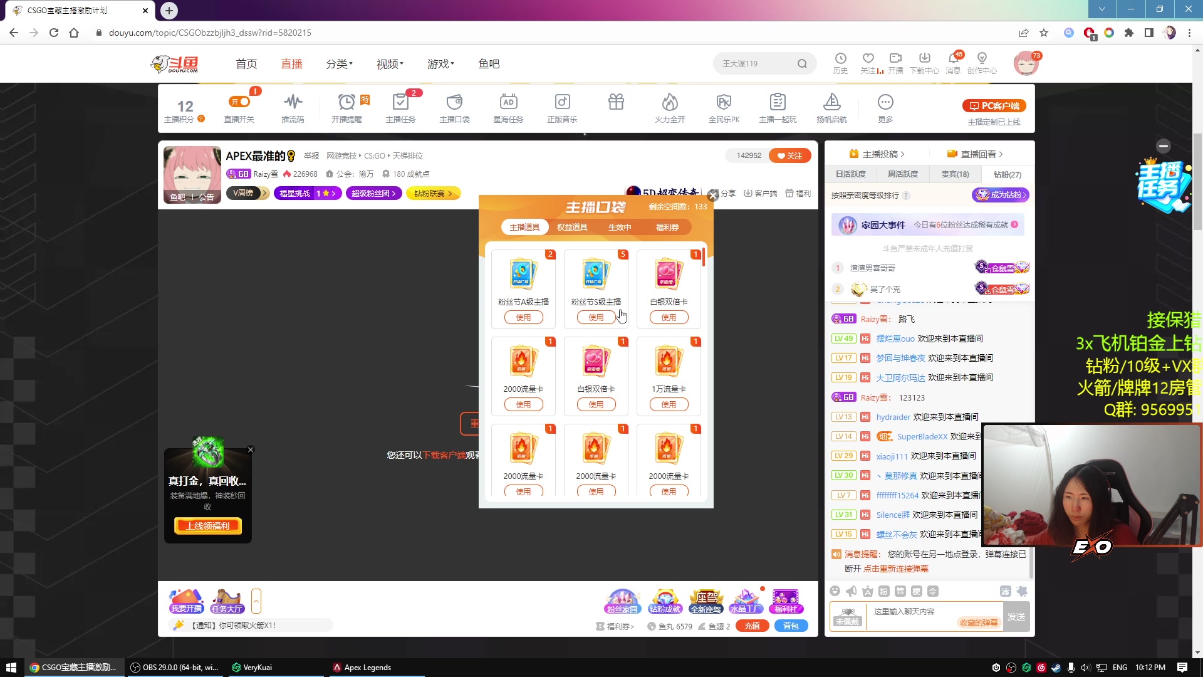Open the 全民乐PK feature
1203x677 pixels.
pos(724,107)
